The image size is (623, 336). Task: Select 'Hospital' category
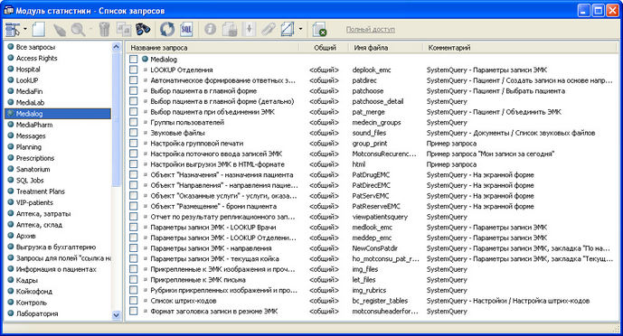tap(28, 69)
